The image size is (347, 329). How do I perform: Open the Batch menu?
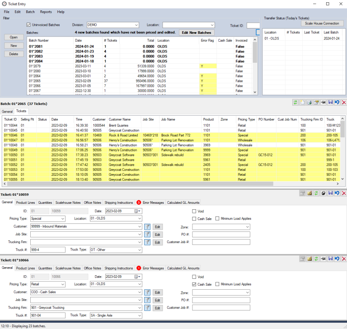30,12
